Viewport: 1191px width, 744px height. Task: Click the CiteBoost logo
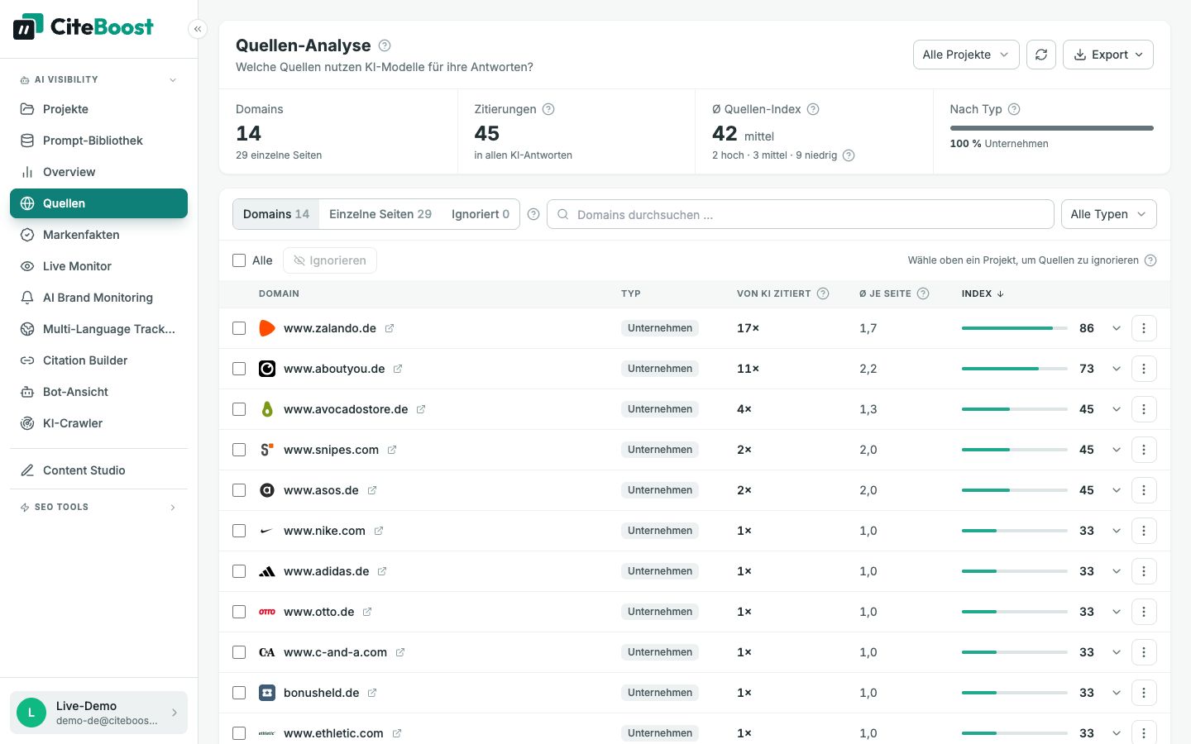click(84, 26)
